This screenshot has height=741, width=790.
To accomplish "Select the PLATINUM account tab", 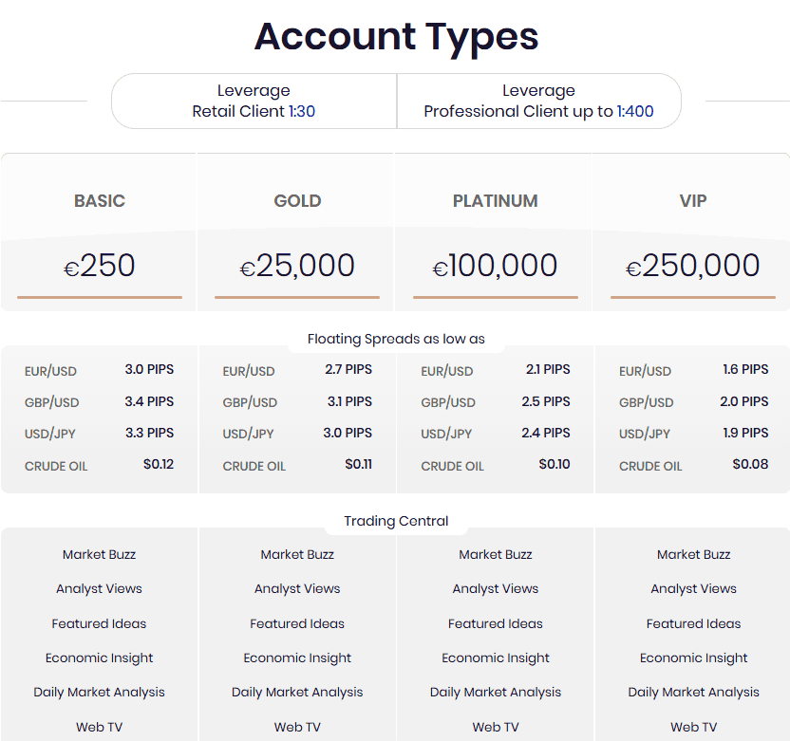I will [495, 200].
